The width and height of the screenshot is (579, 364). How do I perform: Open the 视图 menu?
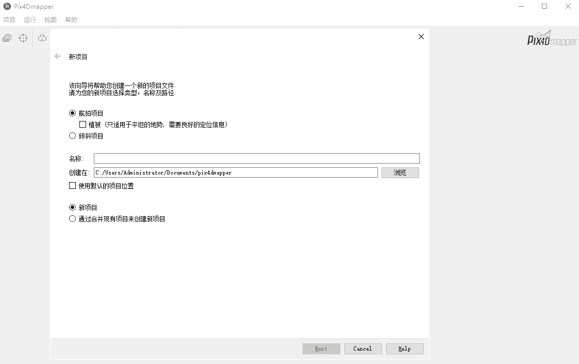tap(51, 20)
